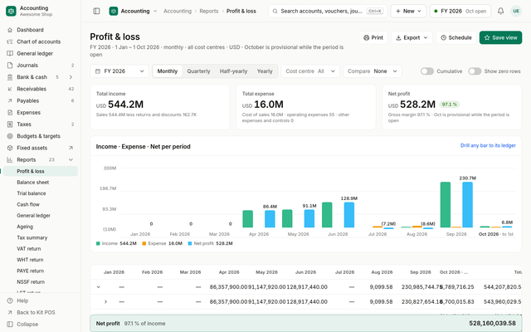Click the Reports breadcrumb link
This screenshot has height=332, width=531.
coord(208,11)
